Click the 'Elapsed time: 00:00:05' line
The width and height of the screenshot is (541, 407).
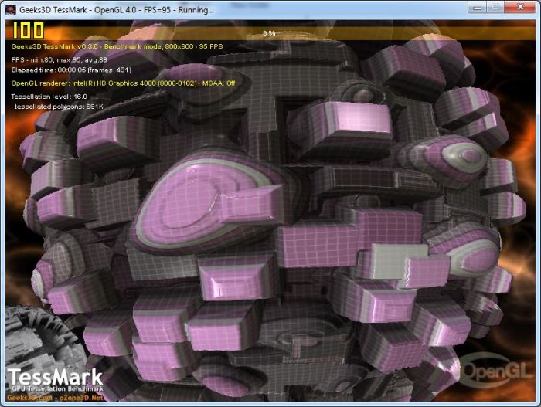[71, 70]
